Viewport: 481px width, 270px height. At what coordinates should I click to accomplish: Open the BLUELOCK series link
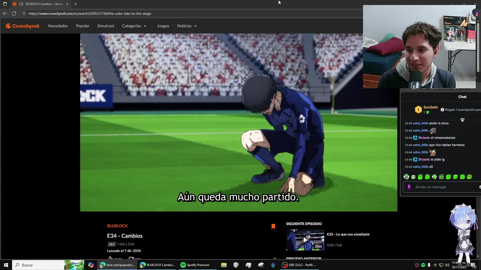(x=117, y=226)
